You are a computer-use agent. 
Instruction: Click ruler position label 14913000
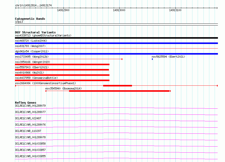(119, 10)
